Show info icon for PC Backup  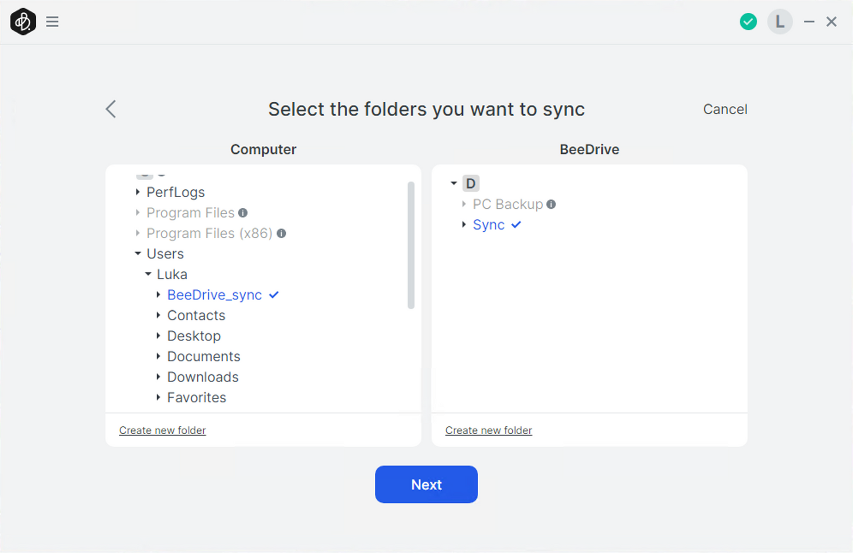pyautogui.click(x=551, y=204)
